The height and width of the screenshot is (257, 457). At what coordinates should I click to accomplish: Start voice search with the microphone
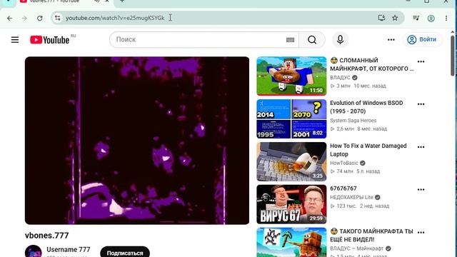[340, 40]
